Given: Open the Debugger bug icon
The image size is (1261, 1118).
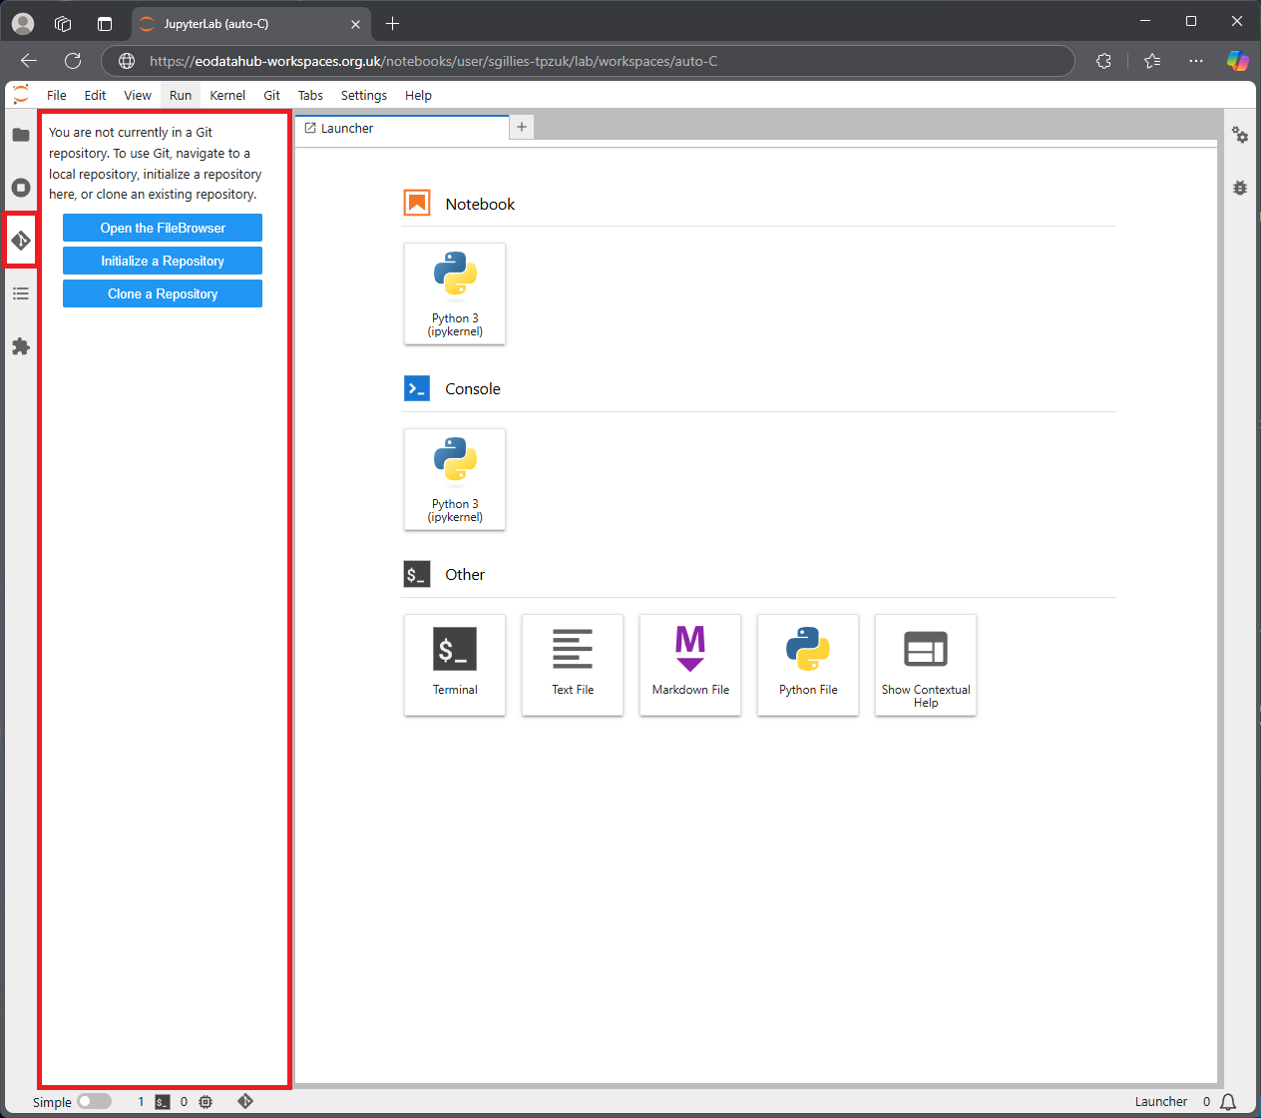Looking at the screenshot, I should 1240,188.
